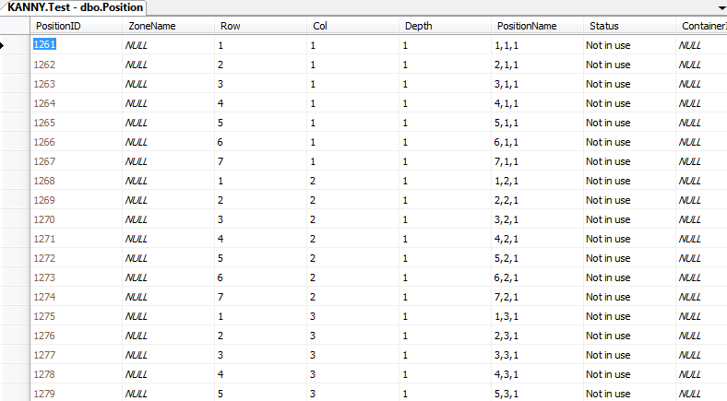727x401 pixels.
Task: Click PositionName cell 4,1,1
Action: tap(537, 104)
